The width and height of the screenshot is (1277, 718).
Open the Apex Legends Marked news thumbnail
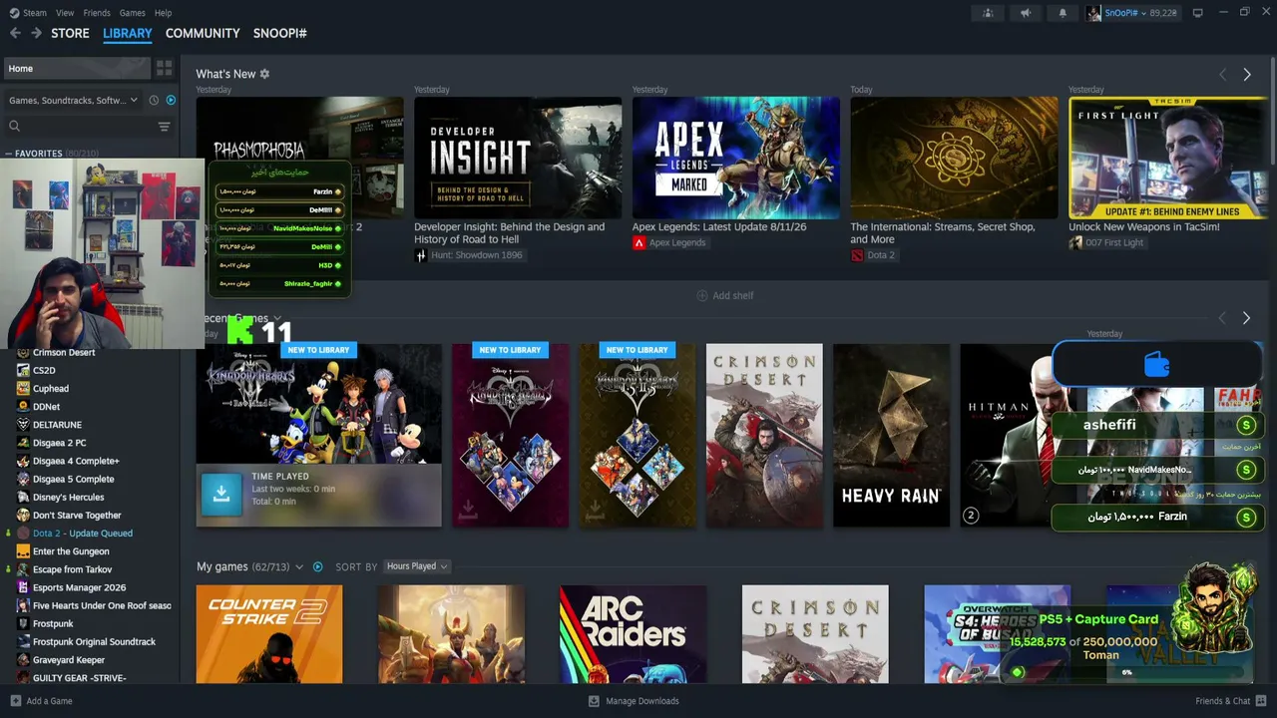[736, 158]
